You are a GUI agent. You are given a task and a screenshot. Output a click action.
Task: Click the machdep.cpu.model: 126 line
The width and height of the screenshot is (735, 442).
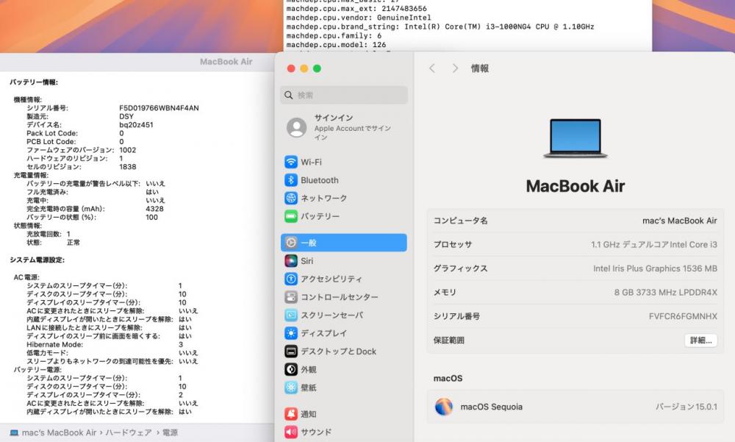336,45
